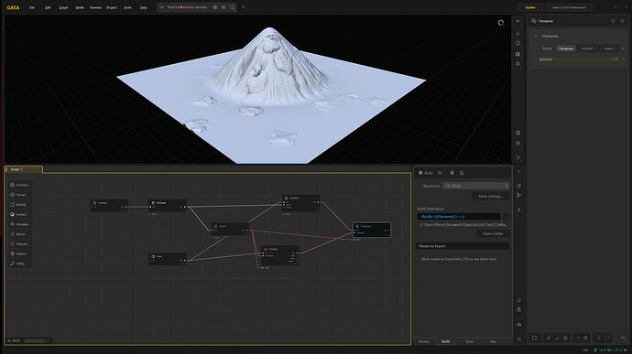Click the GAEA logo
This screenshot has width=632, height=354.
coord(13,7)
